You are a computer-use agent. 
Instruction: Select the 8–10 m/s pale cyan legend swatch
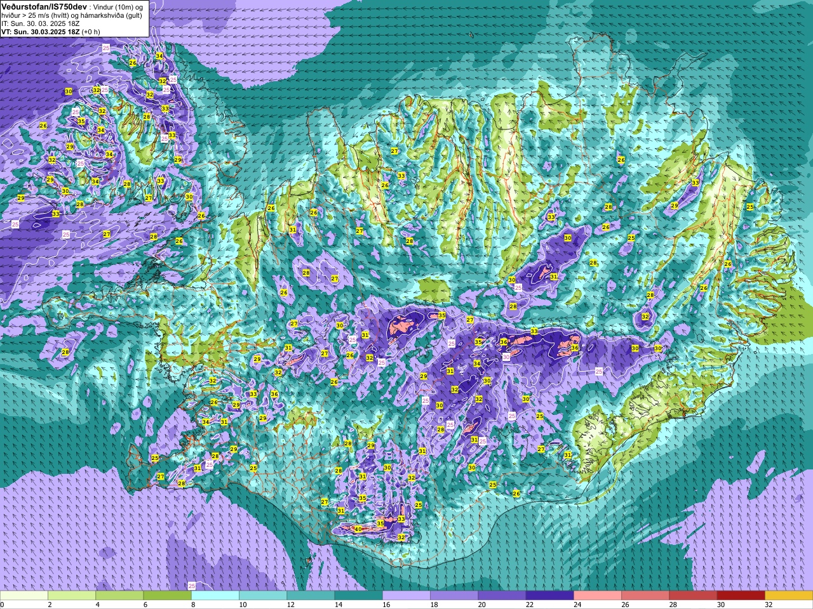click(215, 596)
